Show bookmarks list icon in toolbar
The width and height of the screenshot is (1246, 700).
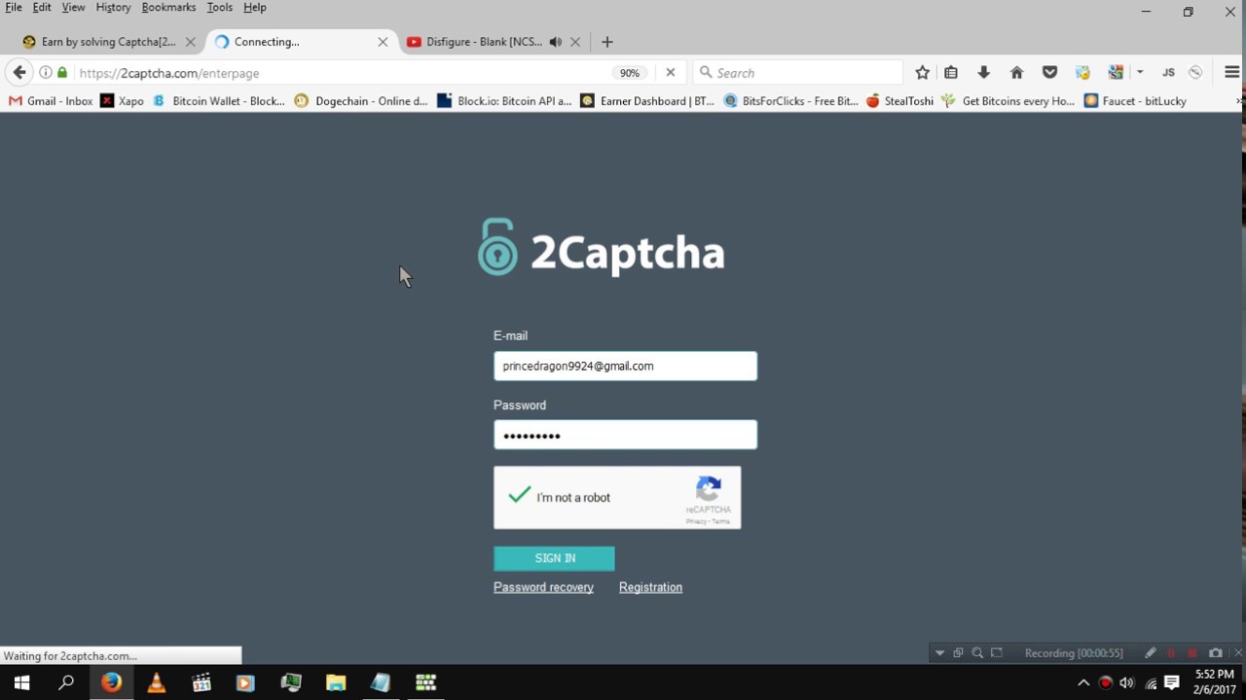click(x=951, y=73)
